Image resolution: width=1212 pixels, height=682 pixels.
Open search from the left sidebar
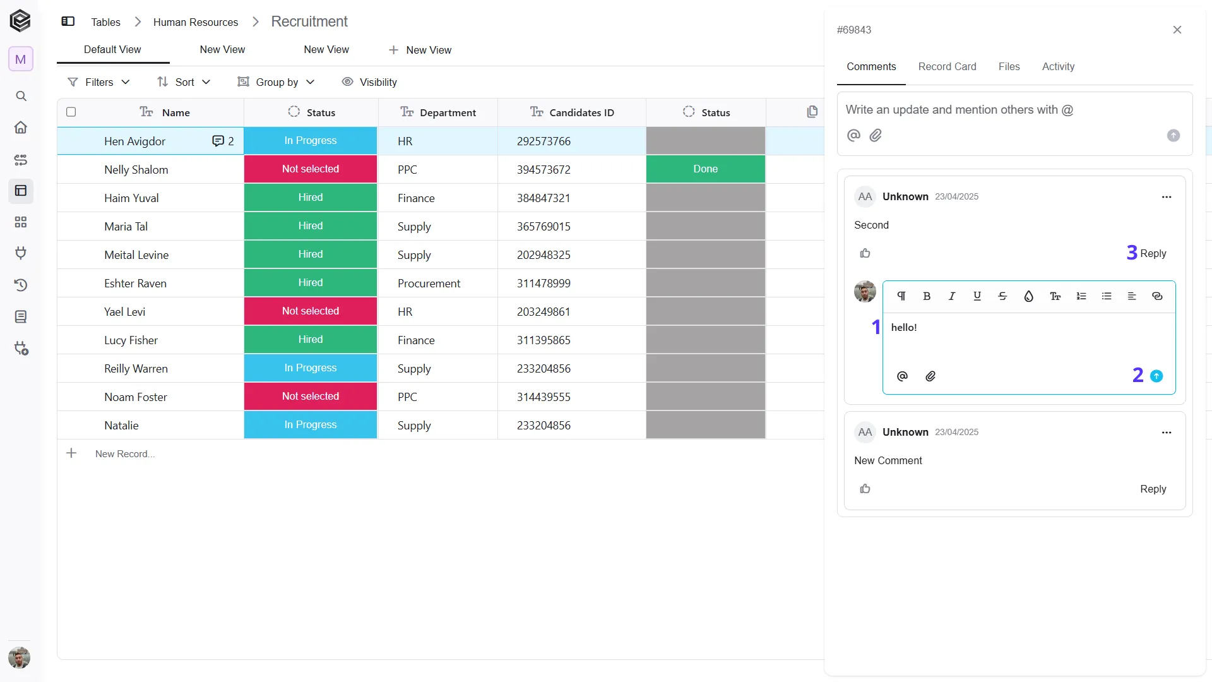(x=21, y=96)
